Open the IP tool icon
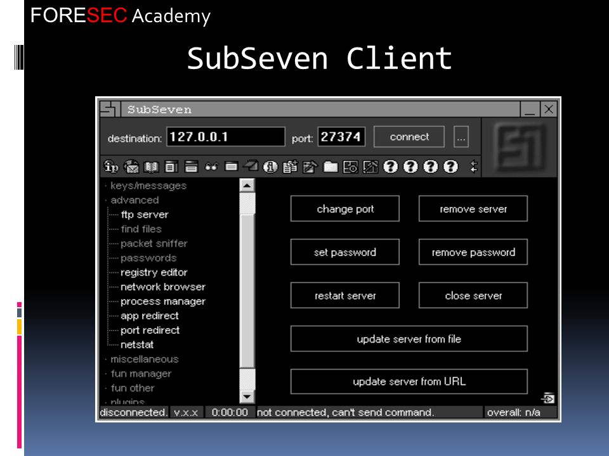The width and height of the screenshot is (609, 456). pos(111,167)
